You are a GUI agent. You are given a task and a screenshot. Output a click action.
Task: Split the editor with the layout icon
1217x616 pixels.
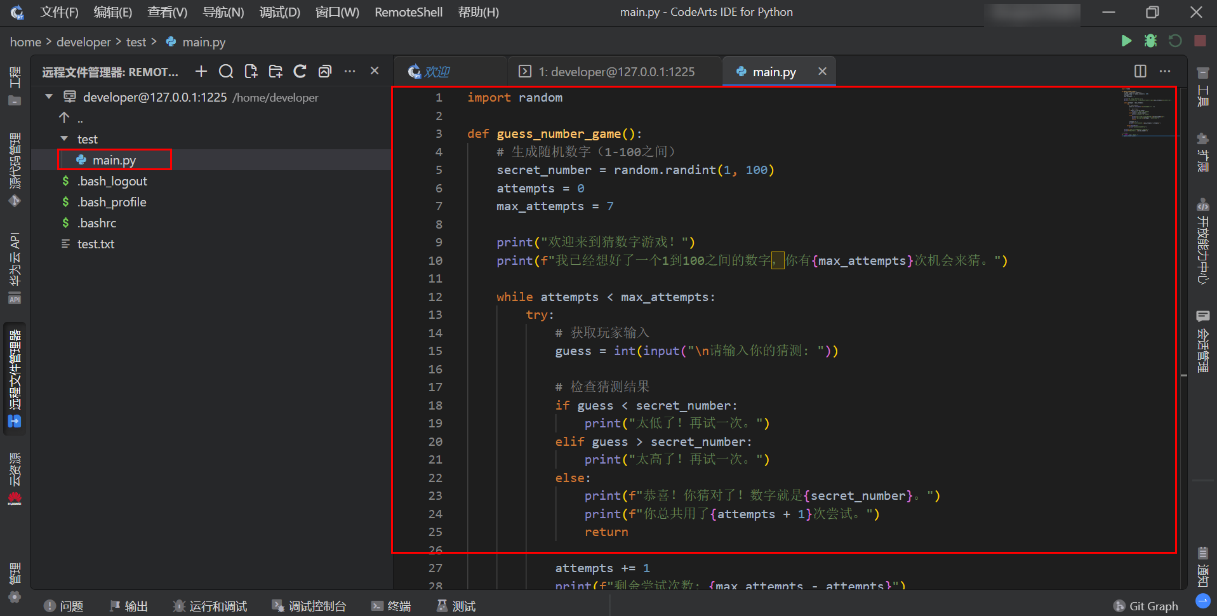(x=1140, y=71)
